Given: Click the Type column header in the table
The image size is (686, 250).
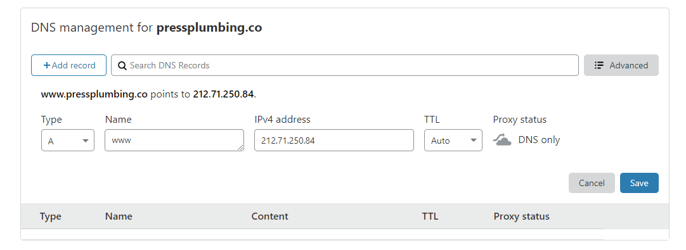Looking at the screenshot, I should point(51,216).
